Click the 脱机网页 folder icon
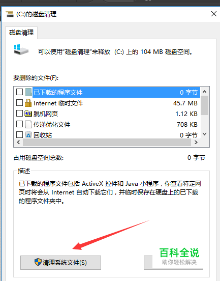This screenshot has width=220, height=281. point(28,114)
